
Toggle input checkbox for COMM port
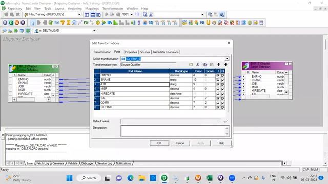tap(218, 103)
